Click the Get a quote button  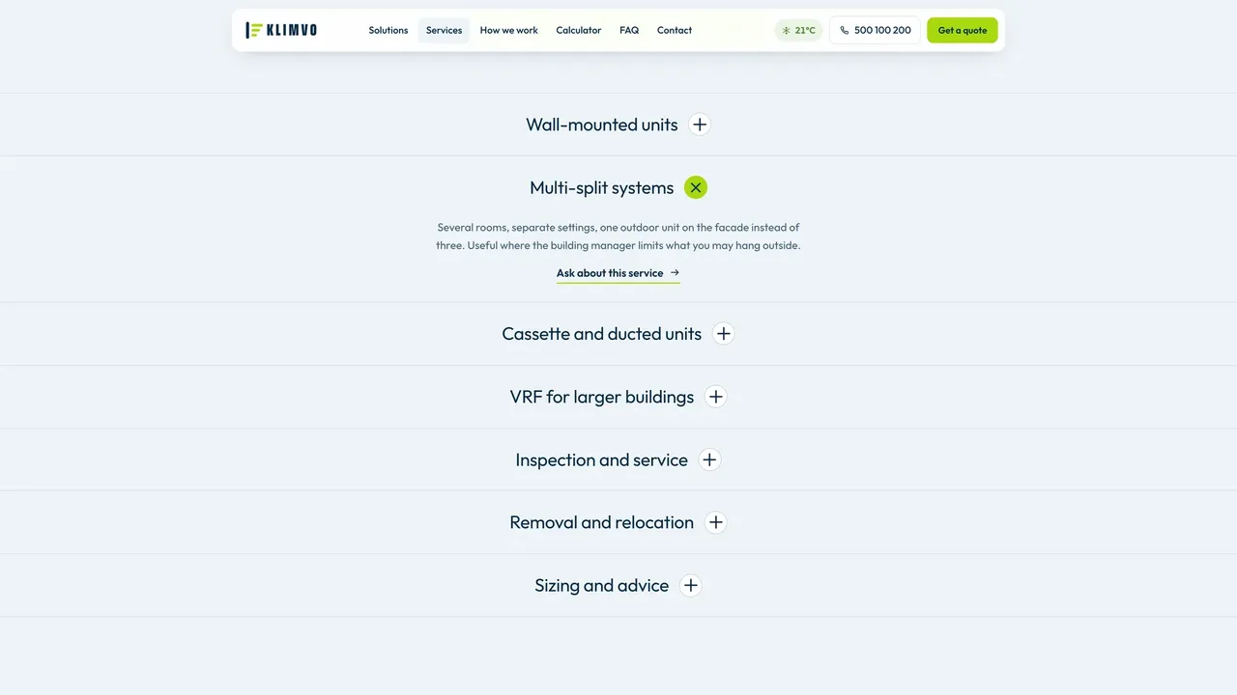(963, 30)
